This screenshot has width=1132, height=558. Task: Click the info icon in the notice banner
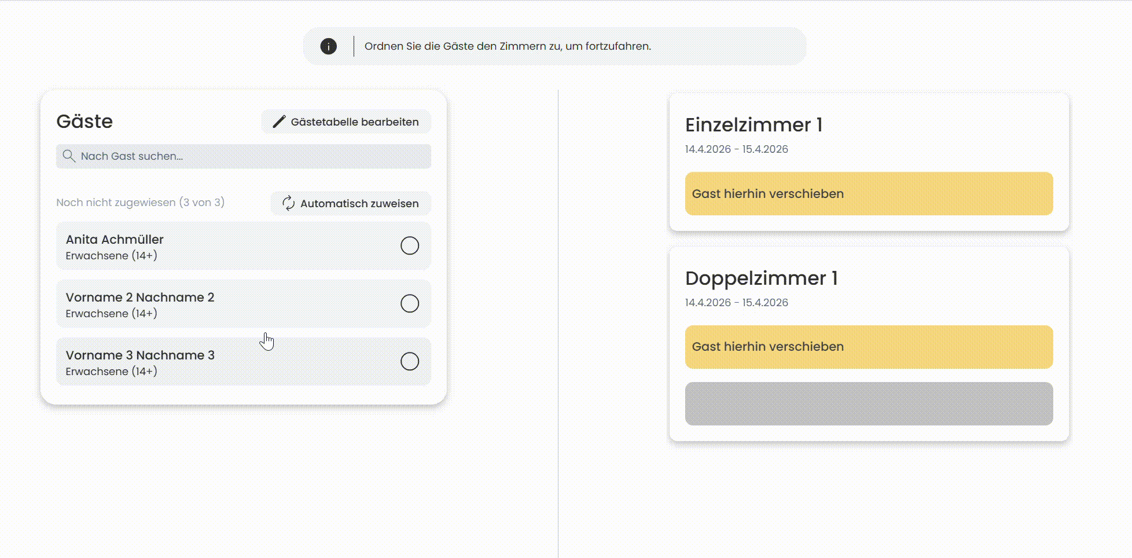[x=328, y=46]
